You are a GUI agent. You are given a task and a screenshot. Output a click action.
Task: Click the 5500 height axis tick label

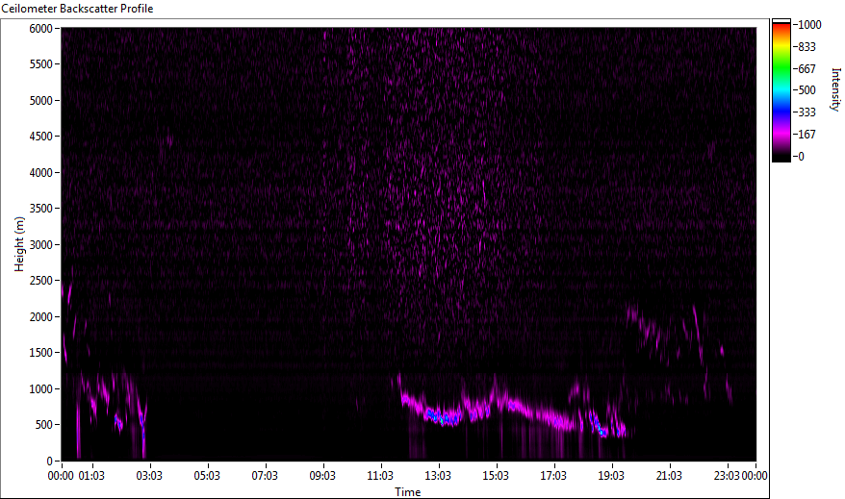tap(41, 64)
